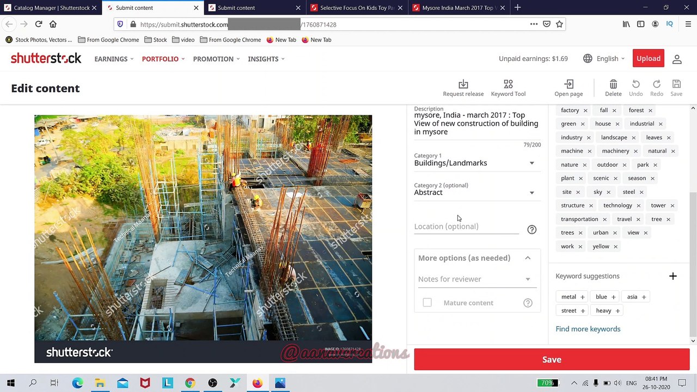The image size is (697, 392).
Task: Remove the 'factory' keyword tag
Action: pyautogui.click(x=585, y=111)
